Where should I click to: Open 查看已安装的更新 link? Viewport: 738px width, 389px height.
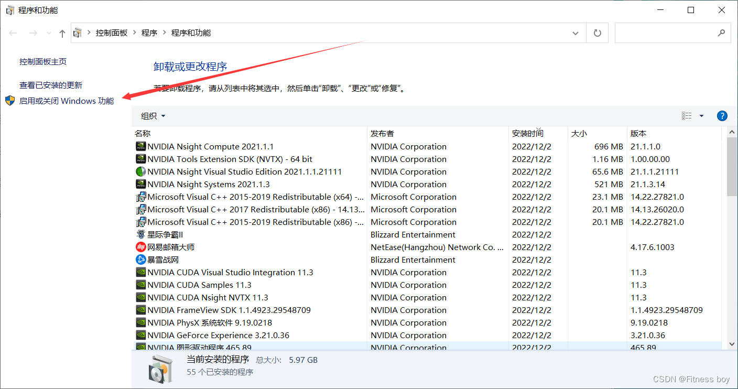[x=51, y=85]
